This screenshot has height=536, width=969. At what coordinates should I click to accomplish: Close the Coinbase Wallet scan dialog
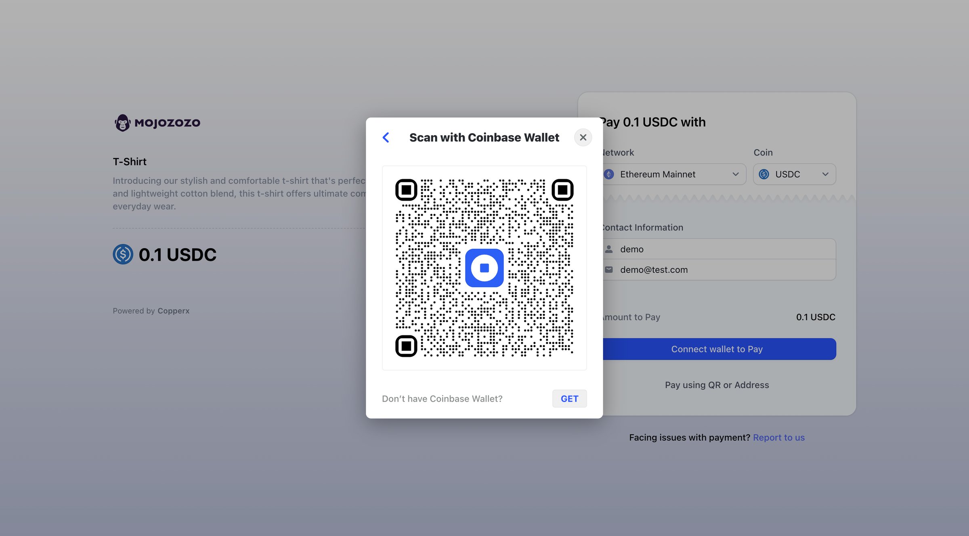click(x=583, y=138)
